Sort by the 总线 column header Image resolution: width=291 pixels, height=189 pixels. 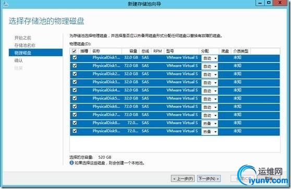(x=145, y=51)
